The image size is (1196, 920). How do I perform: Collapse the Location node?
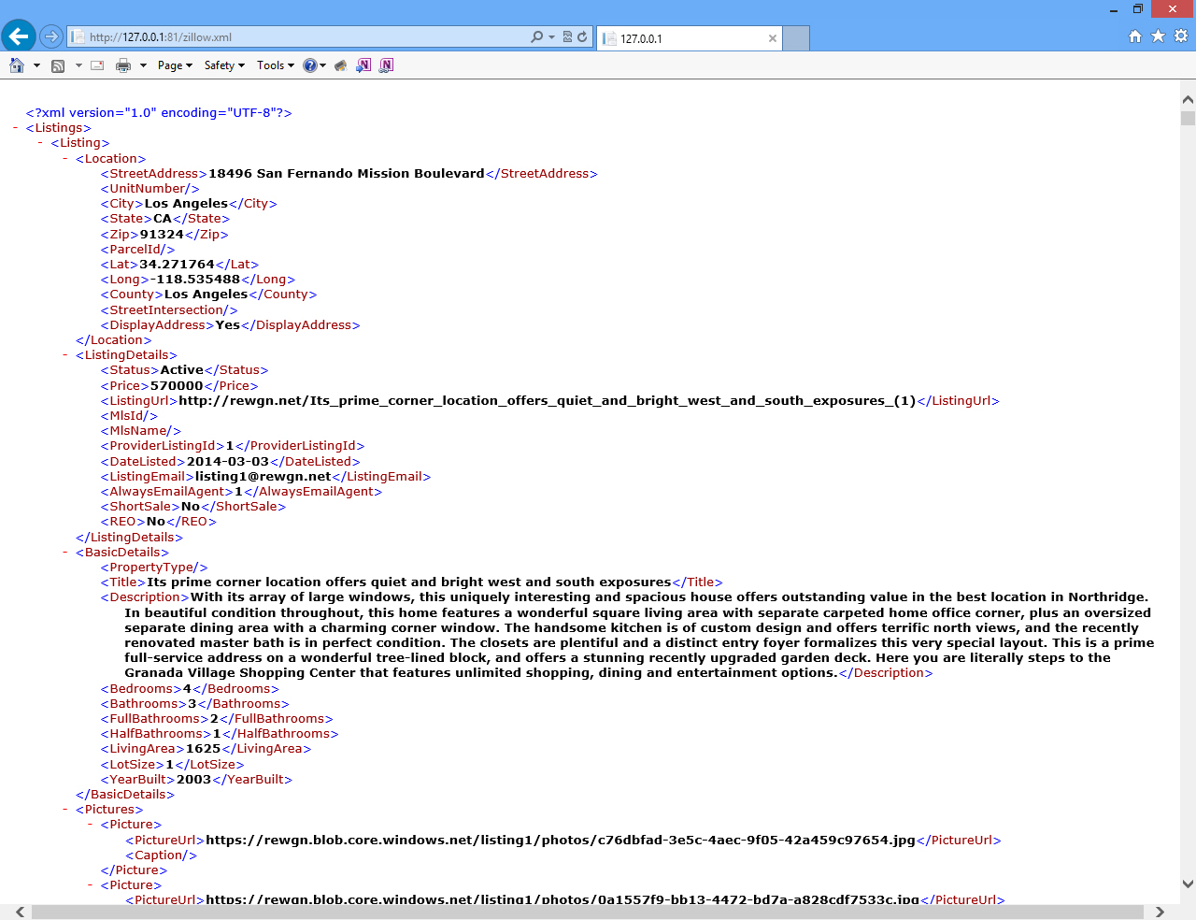click(x=65, y=159)
